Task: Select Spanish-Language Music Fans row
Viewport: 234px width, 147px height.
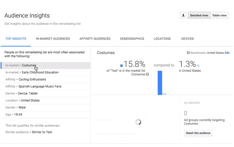Action: pos(46,86)
